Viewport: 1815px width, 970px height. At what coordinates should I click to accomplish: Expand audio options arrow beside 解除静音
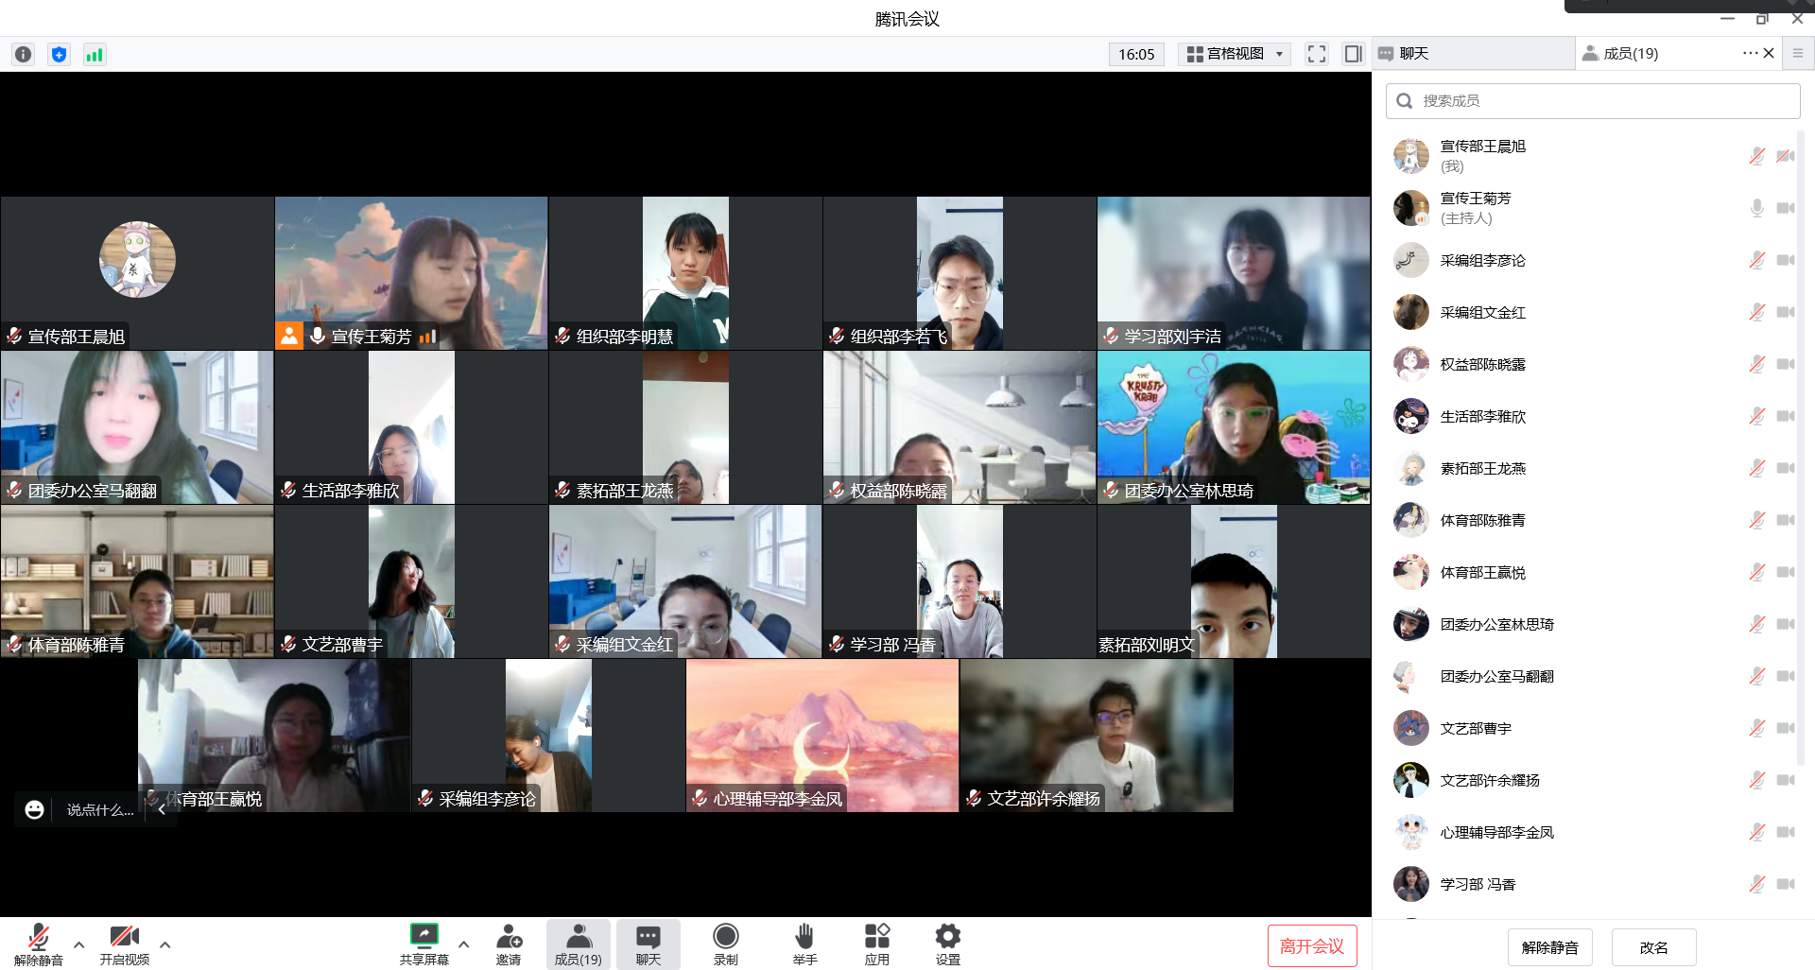pos(78,944)
